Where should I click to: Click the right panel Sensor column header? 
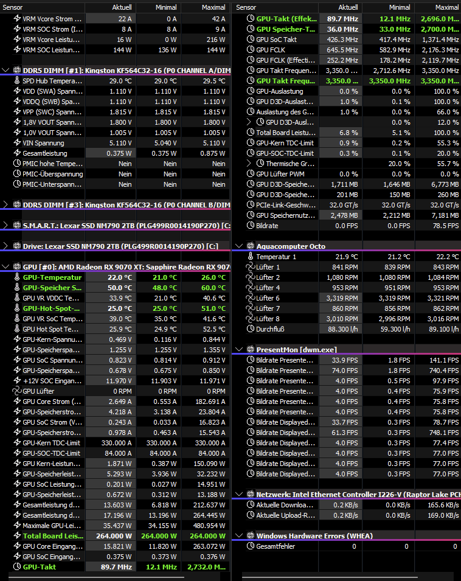click(x=275, y=7)
